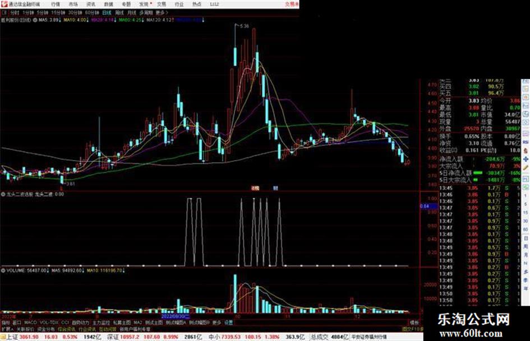Open the 资金分布 tab
Viewport: 530px width, 341px height.
pos(45,329)
